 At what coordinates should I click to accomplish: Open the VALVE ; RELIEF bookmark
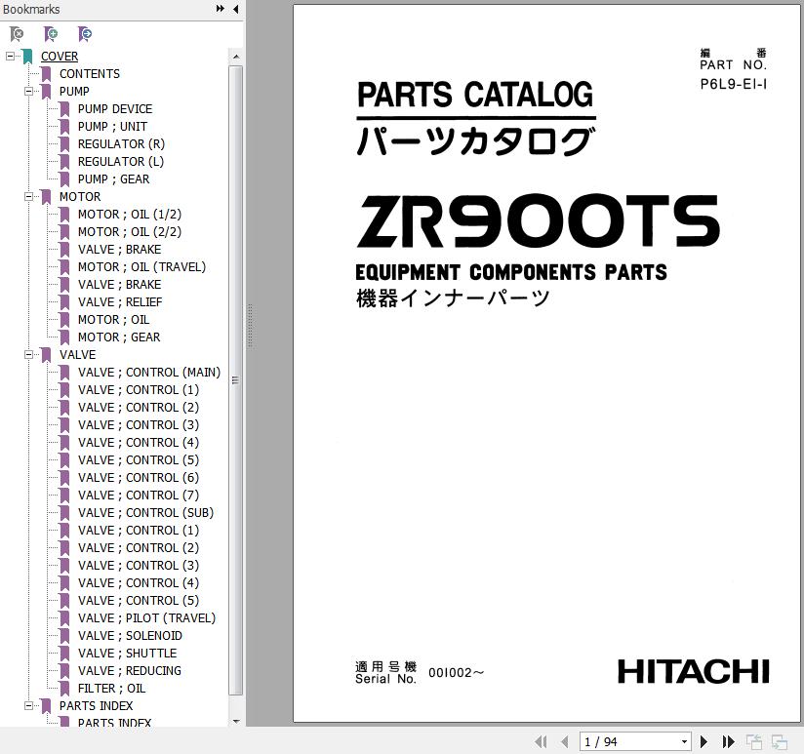point(120,302)
